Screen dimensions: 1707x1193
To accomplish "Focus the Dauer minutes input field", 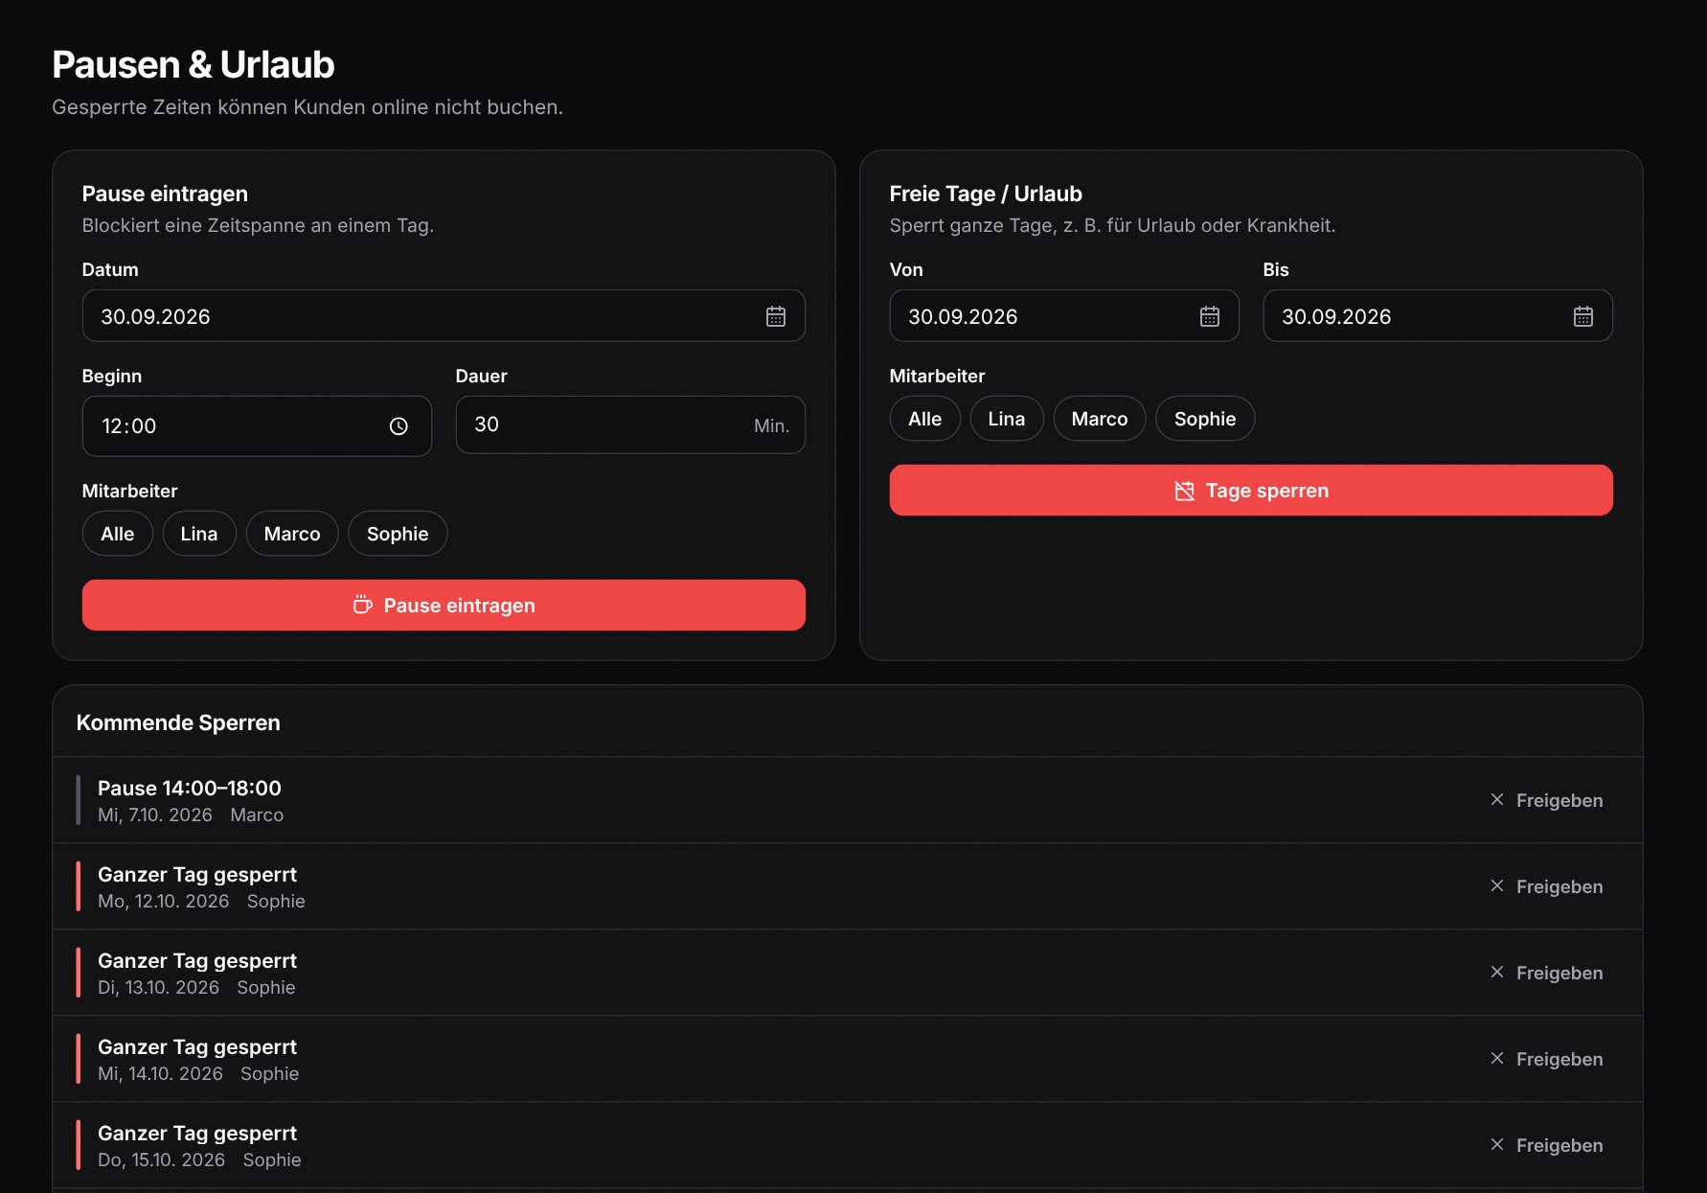I will click(x=630, y=424).
